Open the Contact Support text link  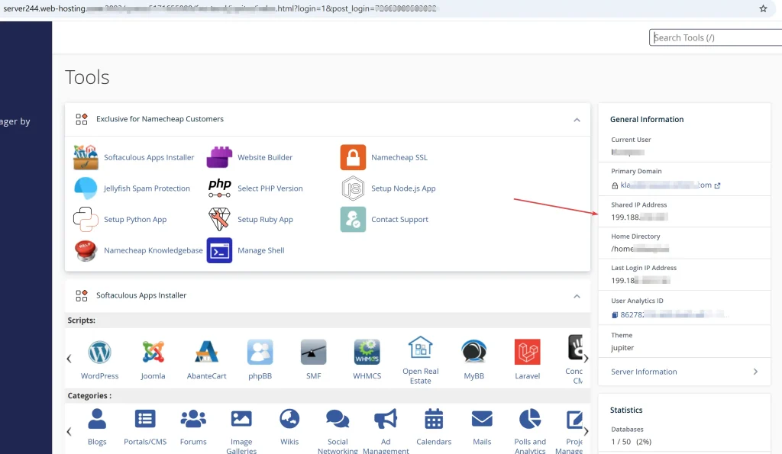399,219
